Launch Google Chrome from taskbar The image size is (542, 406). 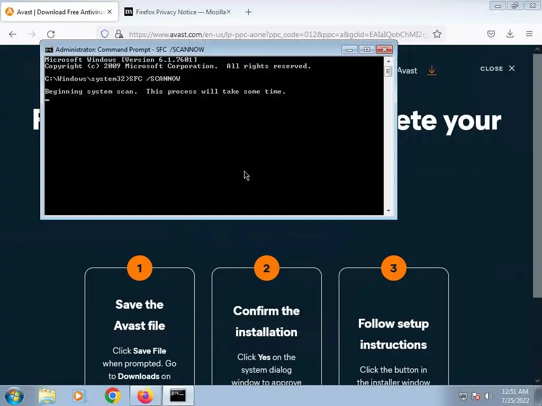(x=112, y=395)
